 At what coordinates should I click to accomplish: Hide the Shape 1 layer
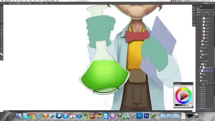tap(197, 41)
